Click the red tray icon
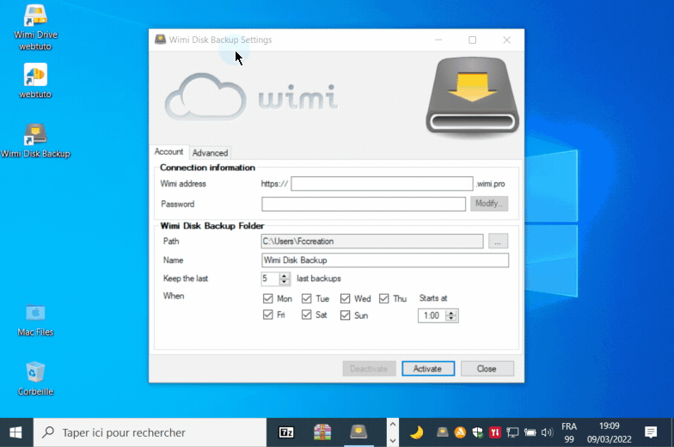Viewport: 674px width, 447px height. pos(495,432)
